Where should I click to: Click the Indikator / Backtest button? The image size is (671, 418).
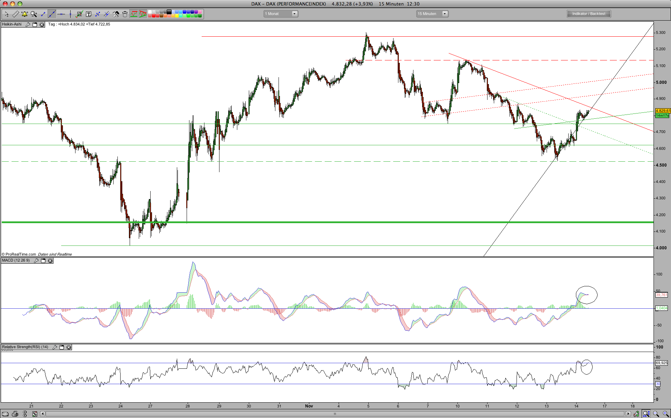click(589, 14)
